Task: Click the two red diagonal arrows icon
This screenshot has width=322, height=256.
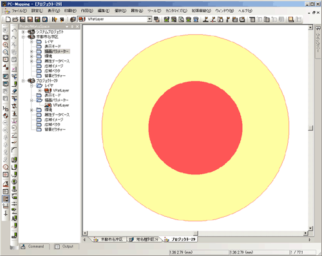Action: tap(6, 67)
